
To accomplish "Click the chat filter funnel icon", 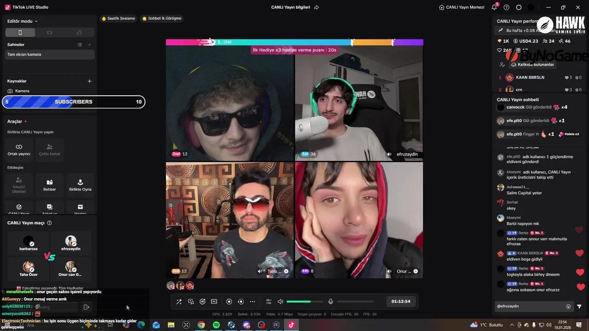I will (579, 306).
